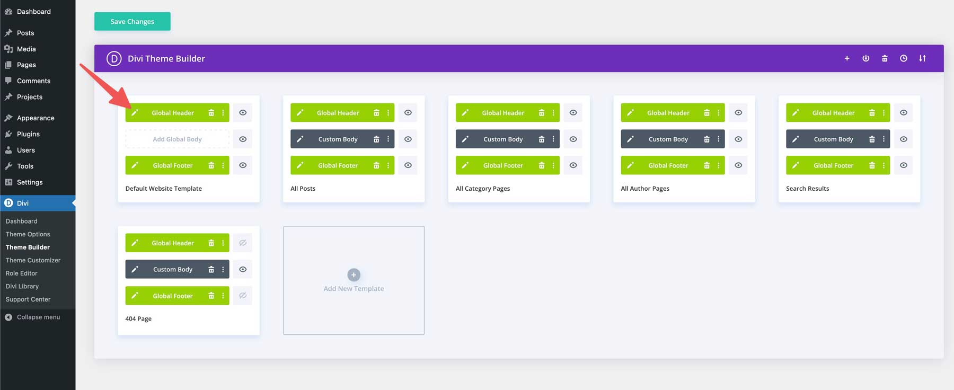Viewport: 954px width, 390px height.
Task: Delete Global Footer in Default Website Template
Action: (x=211, y=165)
